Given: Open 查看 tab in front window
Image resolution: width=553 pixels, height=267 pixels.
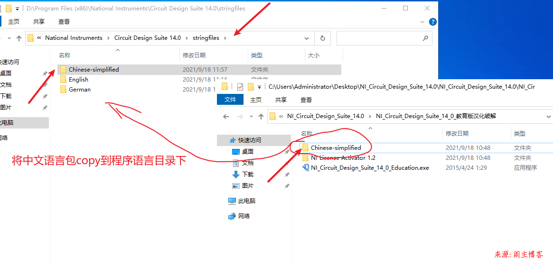Looking at the screenshot, I should [x=306, y=100].
